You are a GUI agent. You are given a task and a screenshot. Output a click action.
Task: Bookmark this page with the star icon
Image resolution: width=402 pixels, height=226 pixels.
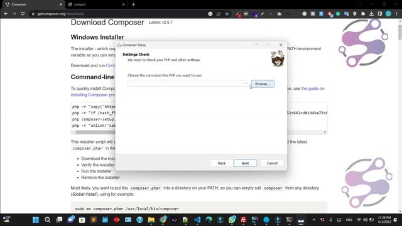[x=227, y=14]
